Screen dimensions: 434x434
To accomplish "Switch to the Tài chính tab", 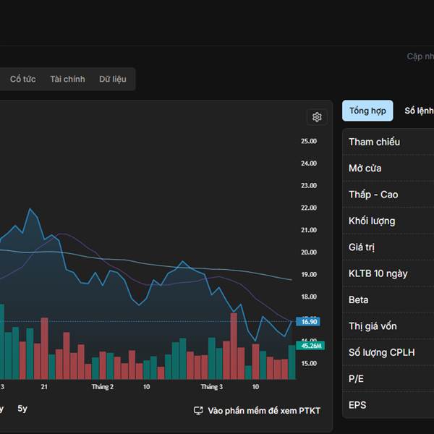I will click(x=67, y=79).
